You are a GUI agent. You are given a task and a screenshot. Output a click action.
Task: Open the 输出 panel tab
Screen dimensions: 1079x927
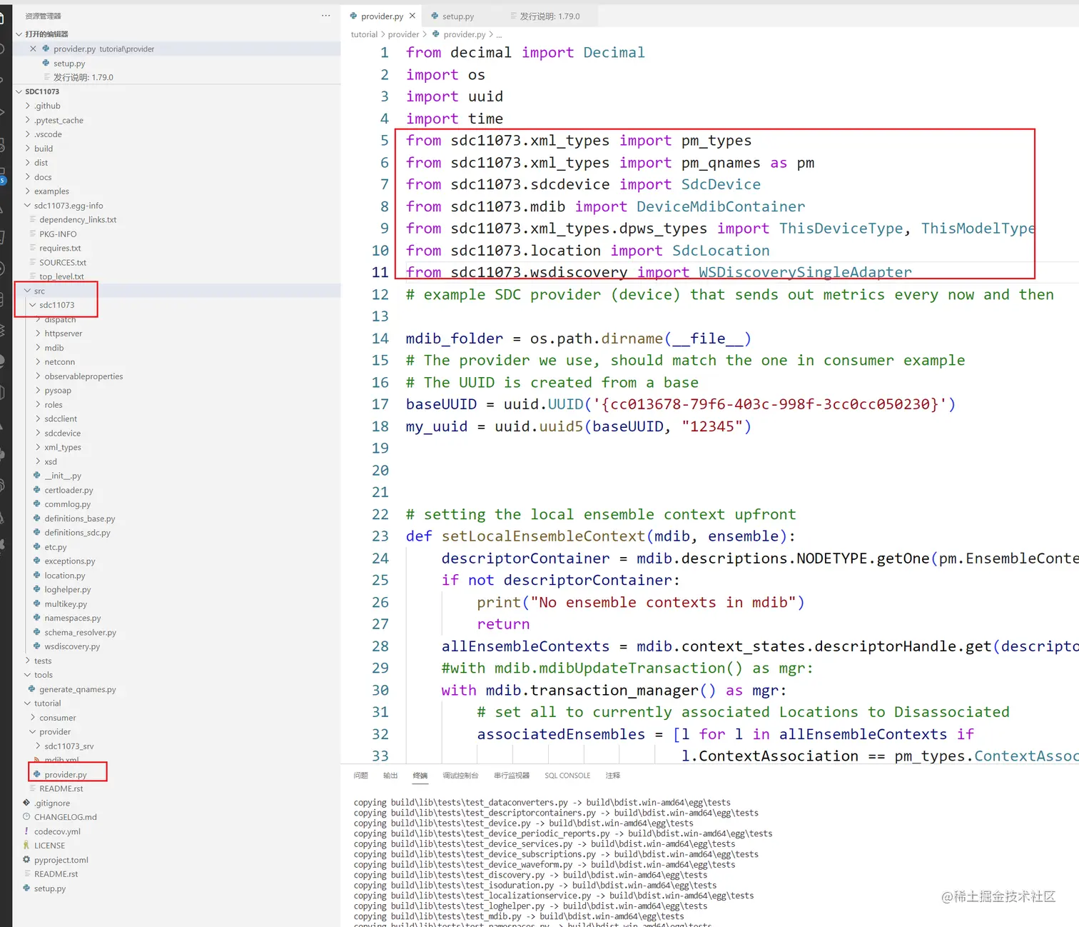point(390,776)
